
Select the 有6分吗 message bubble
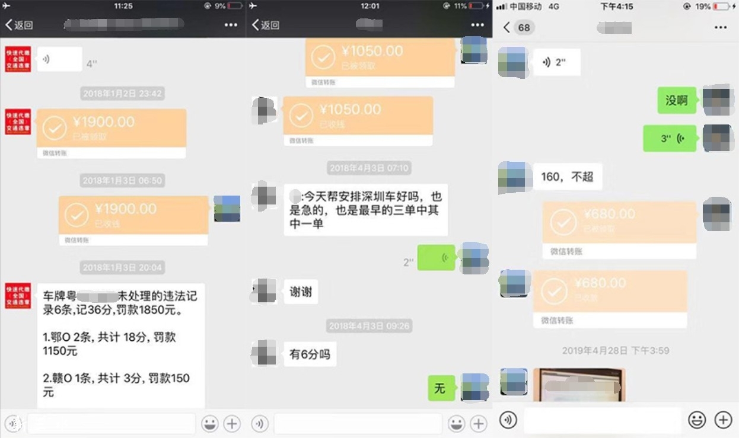pos(310,354)
